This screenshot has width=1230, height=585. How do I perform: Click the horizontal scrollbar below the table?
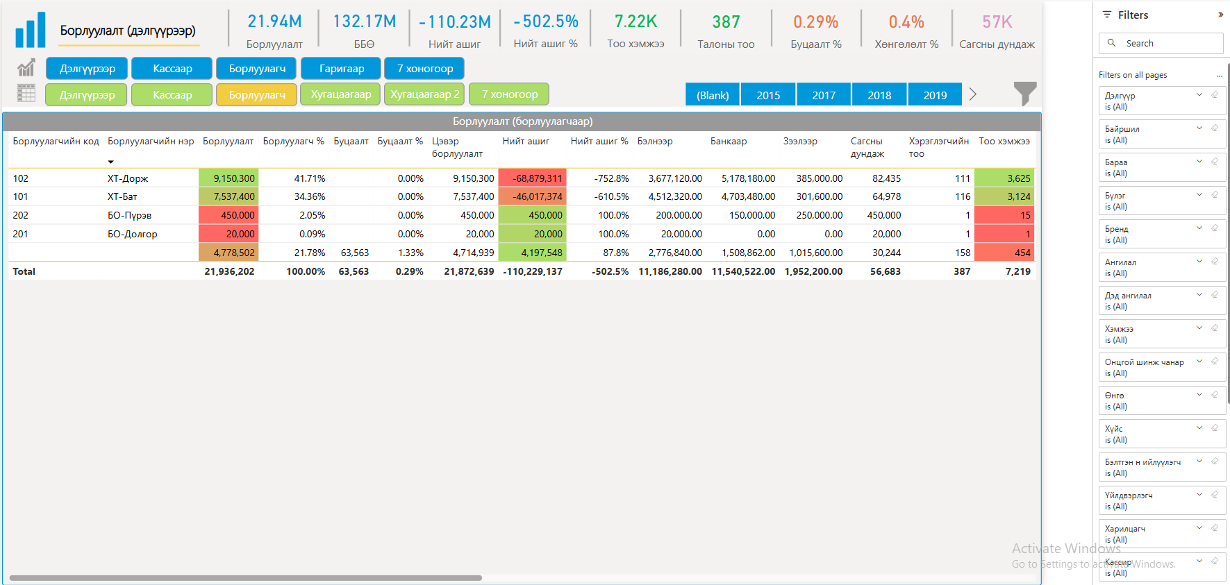(245, 577)
